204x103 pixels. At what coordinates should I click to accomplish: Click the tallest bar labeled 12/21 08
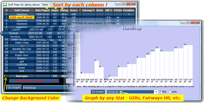(186, 65)
